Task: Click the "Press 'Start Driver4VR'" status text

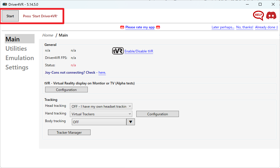Action: [40, 16]
